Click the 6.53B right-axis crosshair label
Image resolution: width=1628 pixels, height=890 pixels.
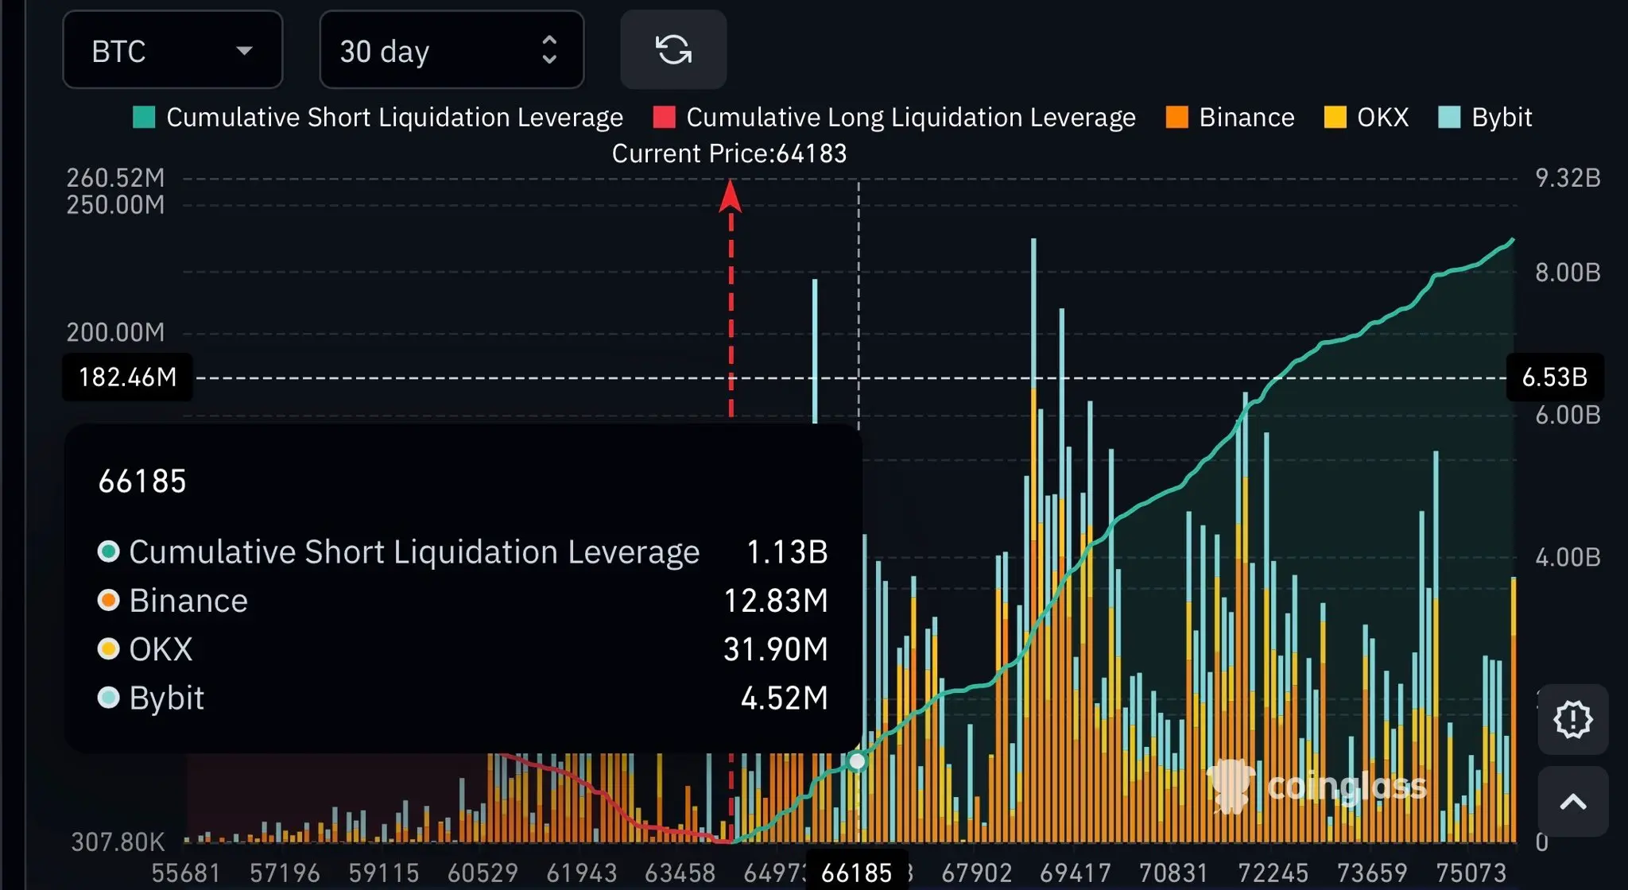(x=1554, y=377)
